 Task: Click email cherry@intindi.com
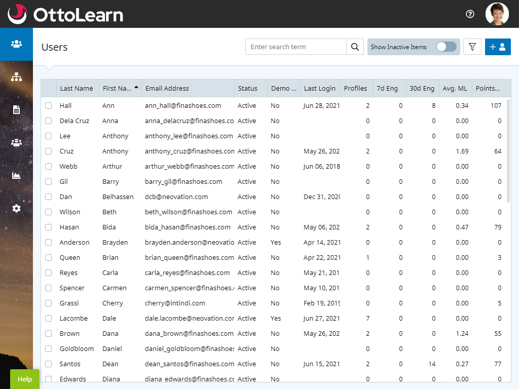coord(175,303)
